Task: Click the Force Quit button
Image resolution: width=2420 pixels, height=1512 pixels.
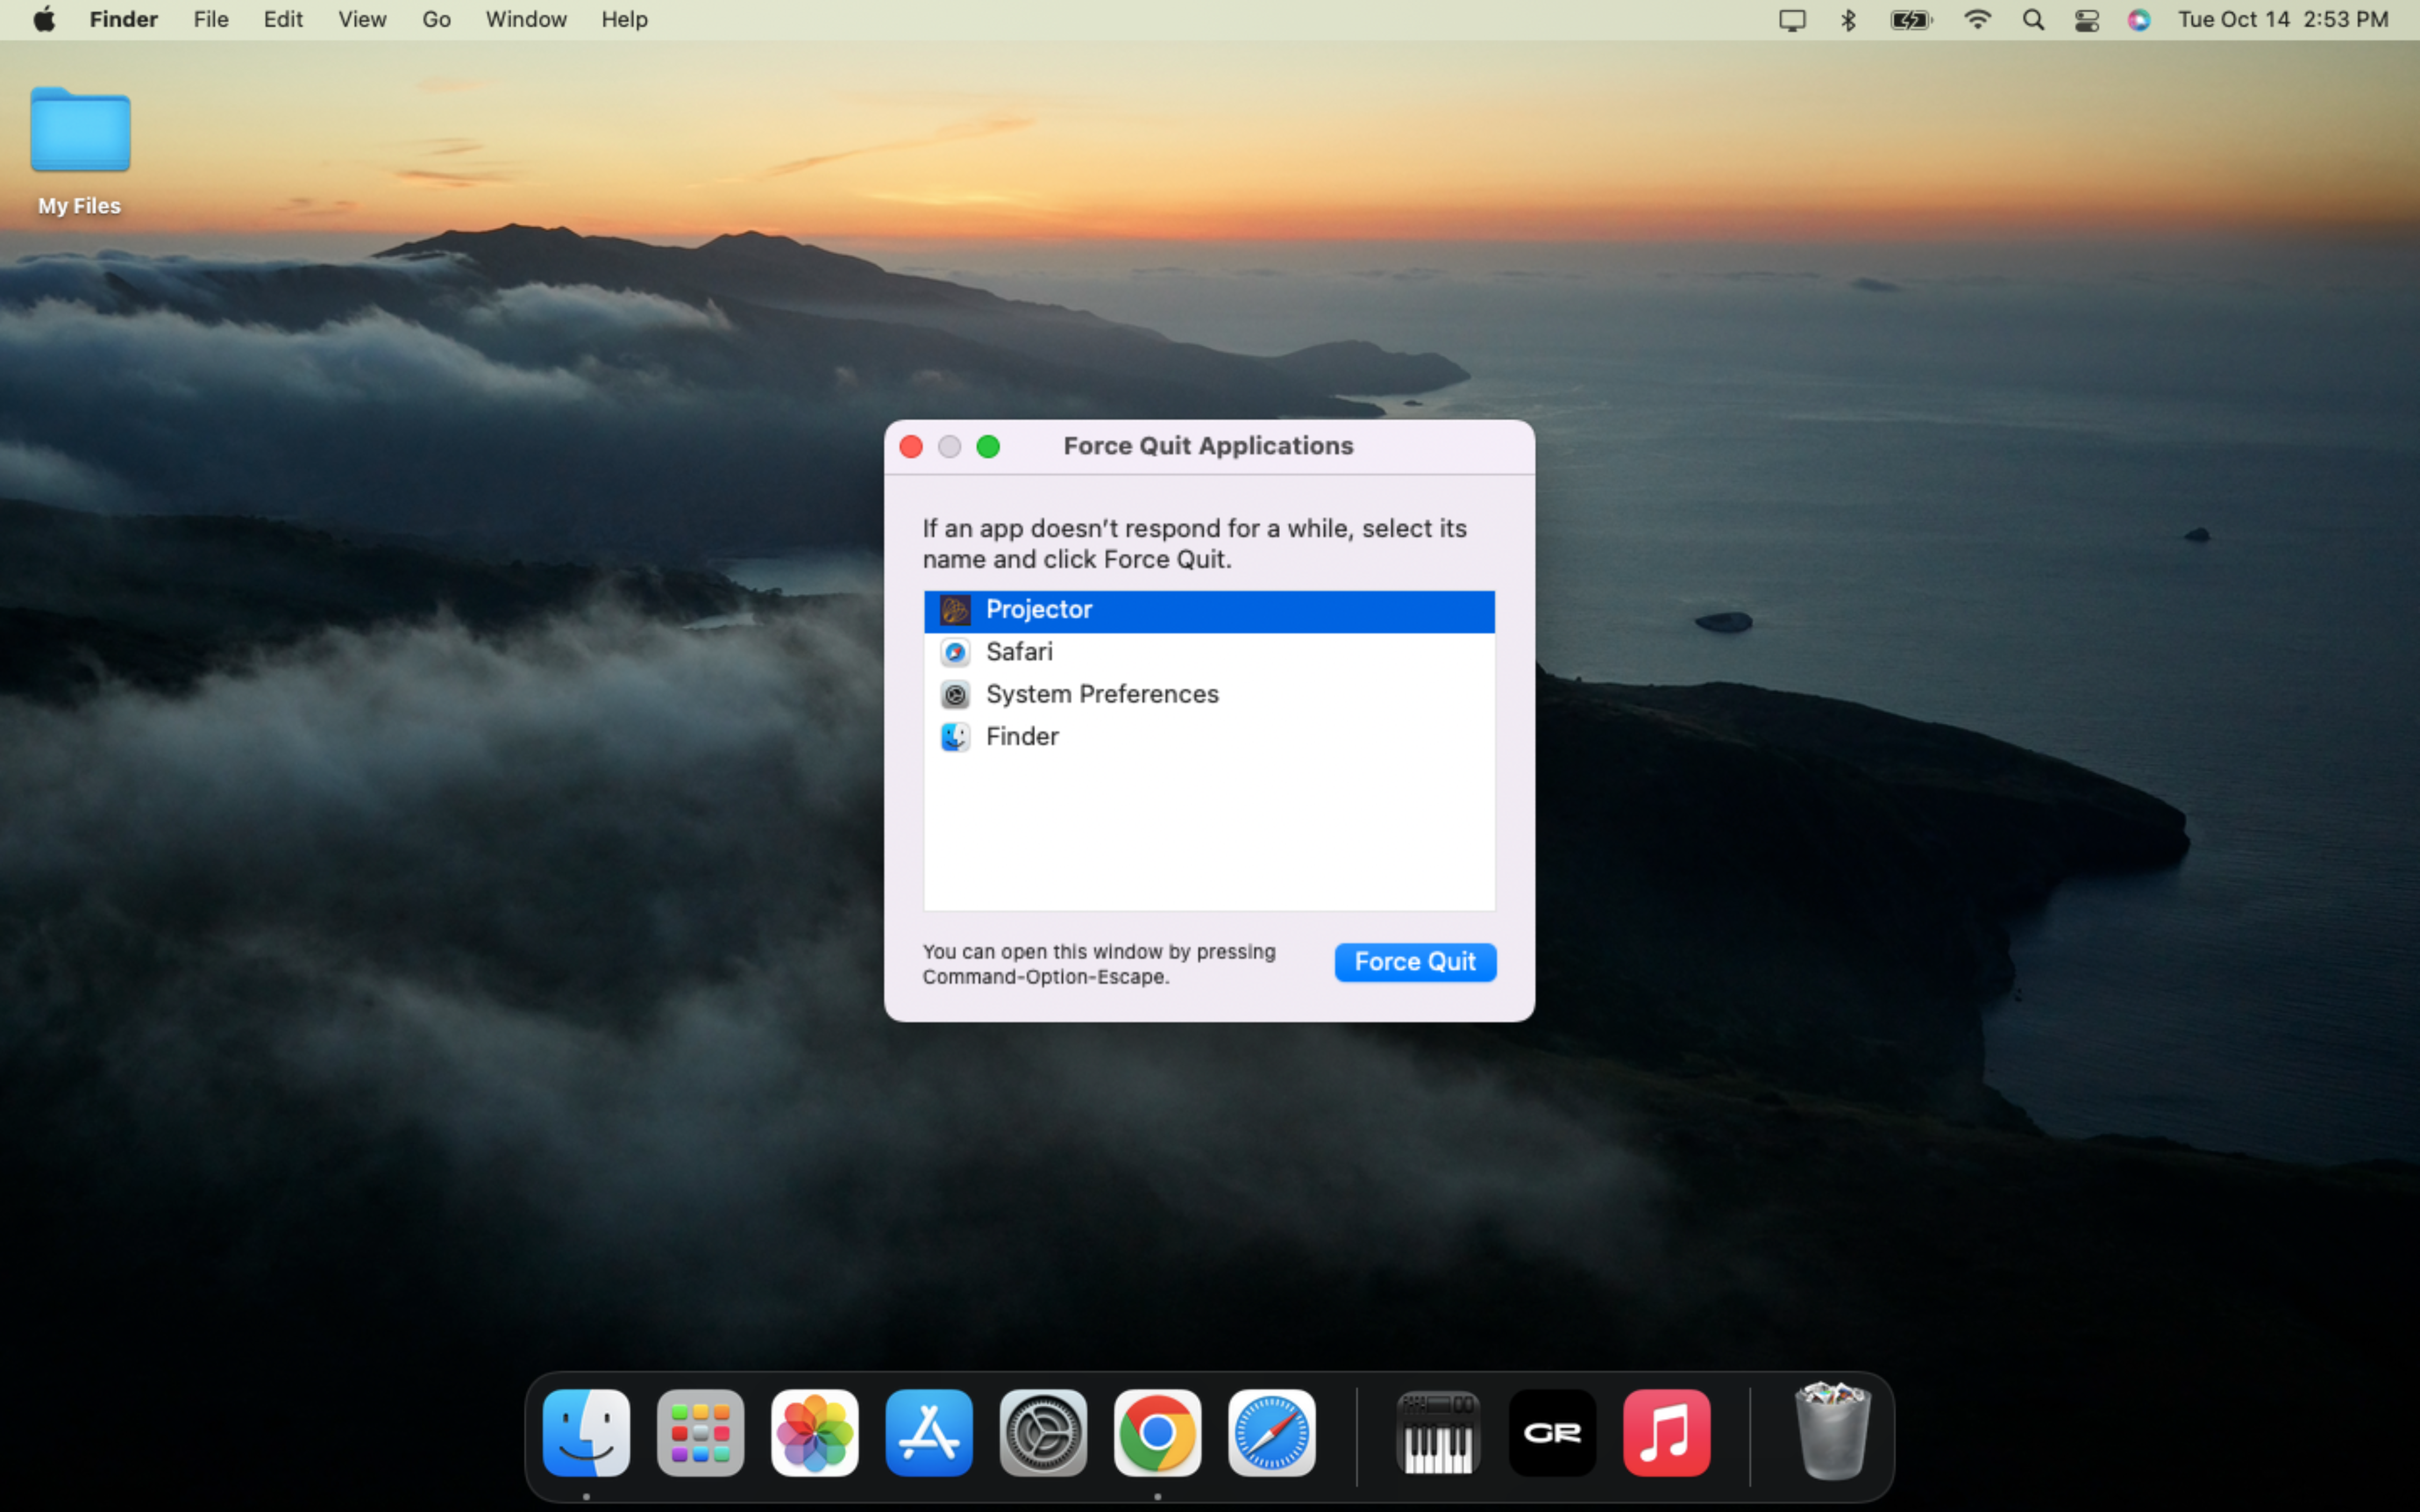Action: [1414, 961]
